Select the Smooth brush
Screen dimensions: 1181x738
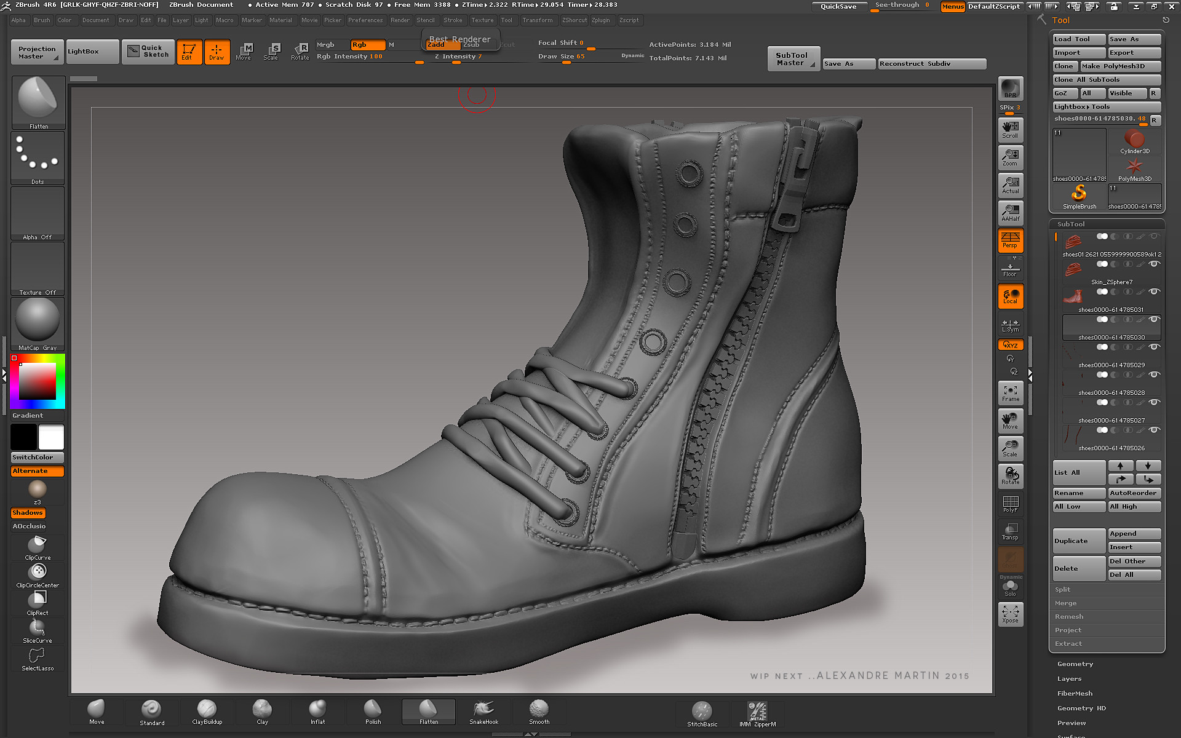[x=538, y=712]
